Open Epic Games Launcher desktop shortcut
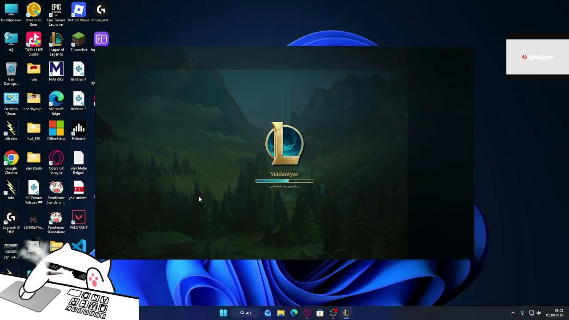Screen dimensions: 569x320 (56, 15)
